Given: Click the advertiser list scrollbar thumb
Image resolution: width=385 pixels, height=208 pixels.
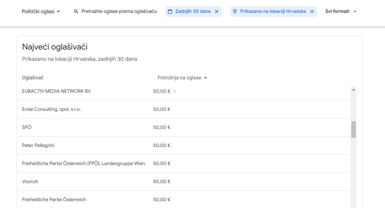Looking at the screenshot, I should click(353, 129).
